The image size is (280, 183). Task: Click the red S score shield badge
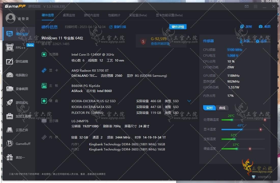coord(143,41)
